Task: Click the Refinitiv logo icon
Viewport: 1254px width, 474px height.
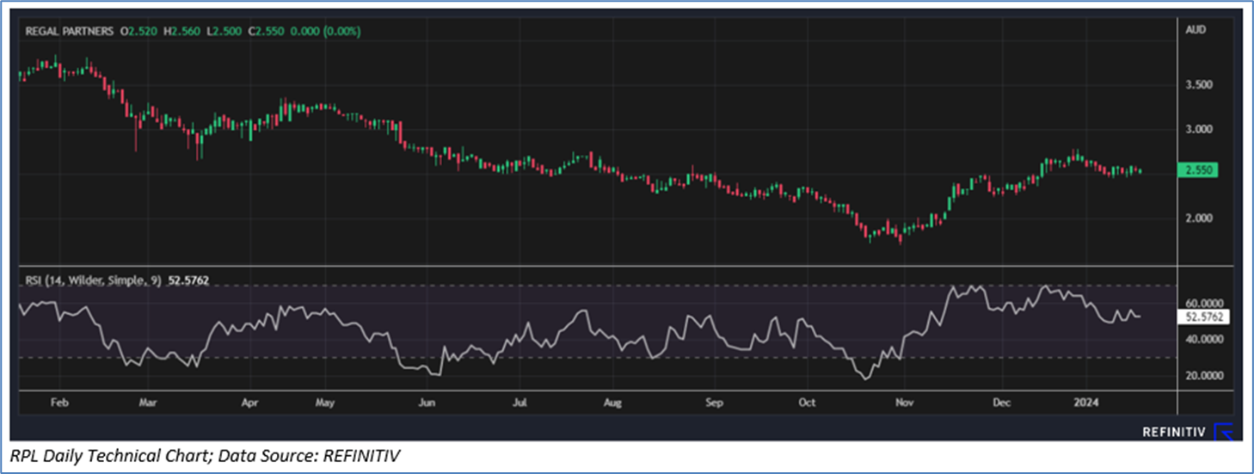Action: coord(1225,431)
